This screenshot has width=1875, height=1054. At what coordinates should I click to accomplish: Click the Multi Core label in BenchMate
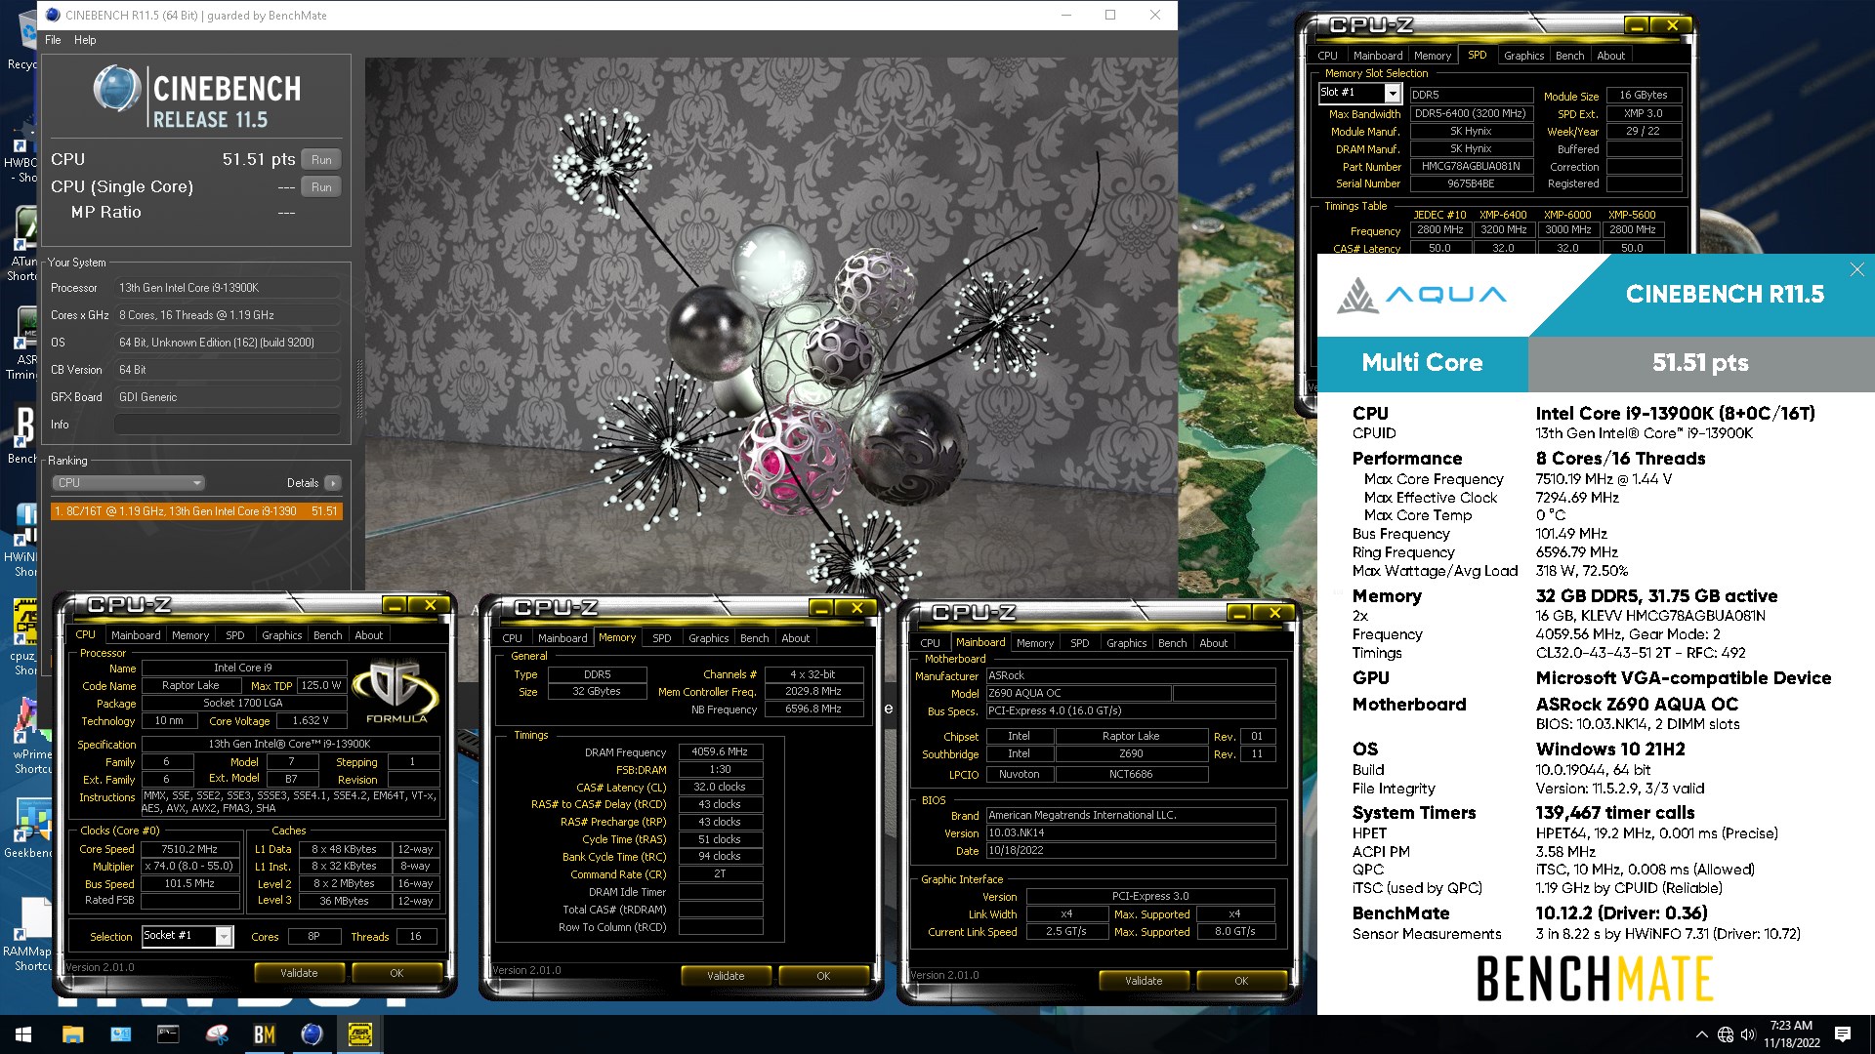(1422, 363)
